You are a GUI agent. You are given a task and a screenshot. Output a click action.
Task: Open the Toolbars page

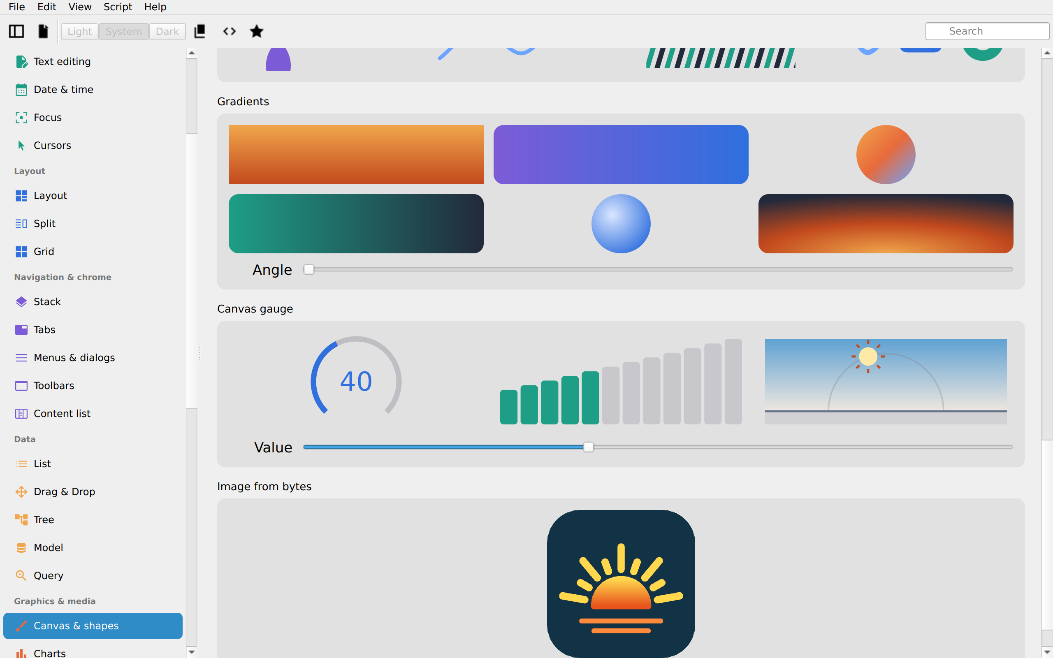click(93, 386)
